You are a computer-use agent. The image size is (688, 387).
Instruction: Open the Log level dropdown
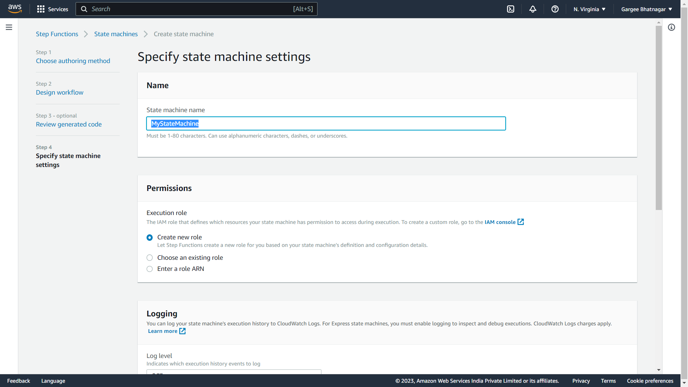click(234, 372)
